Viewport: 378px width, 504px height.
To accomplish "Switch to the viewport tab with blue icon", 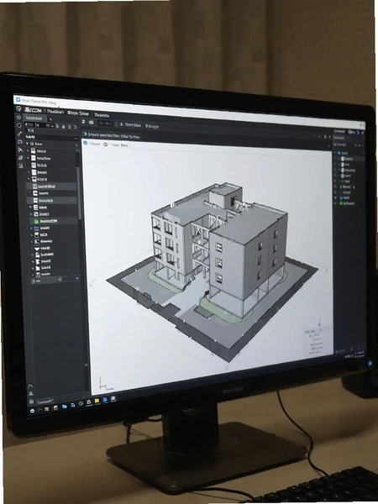I will click(92, 144).
